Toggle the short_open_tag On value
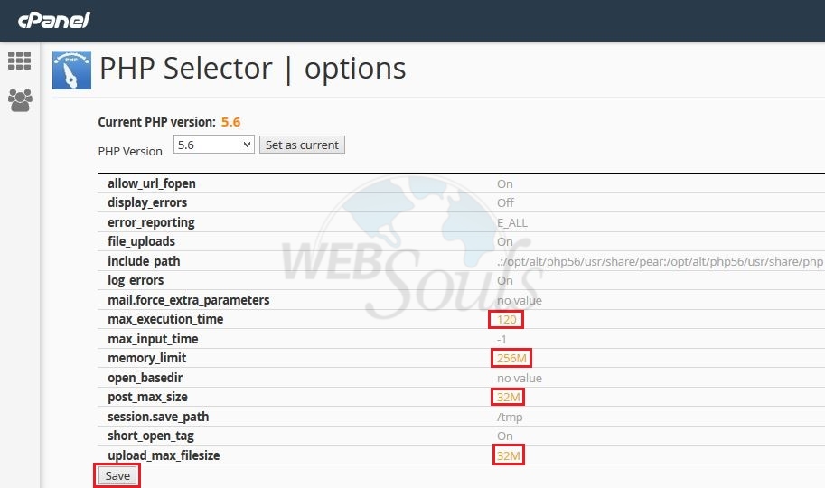Screen dimensions: 825x488 (x=504, y=436)
